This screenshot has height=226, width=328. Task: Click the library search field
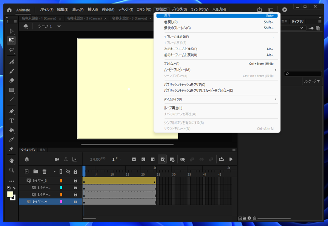304,74
